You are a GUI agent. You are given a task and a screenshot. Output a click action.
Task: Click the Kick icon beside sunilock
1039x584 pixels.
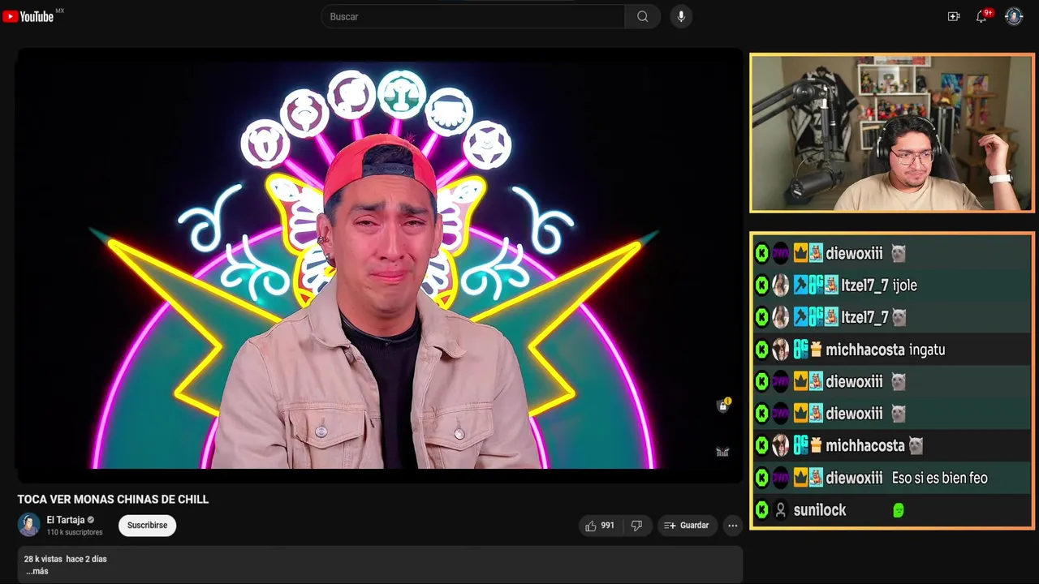click(x=761, y=510)
